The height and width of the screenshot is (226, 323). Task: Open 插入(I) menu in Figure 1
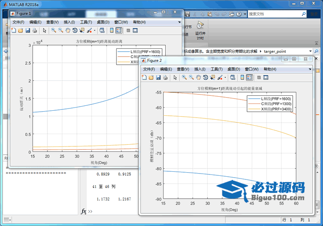point(69,22)
